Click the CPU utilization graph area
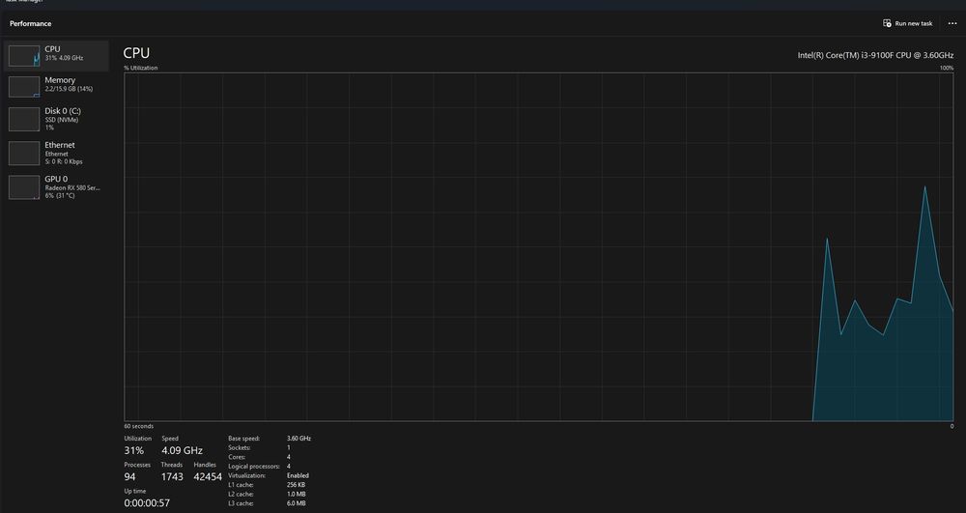The image size is (966, 513). click(538, 247)
